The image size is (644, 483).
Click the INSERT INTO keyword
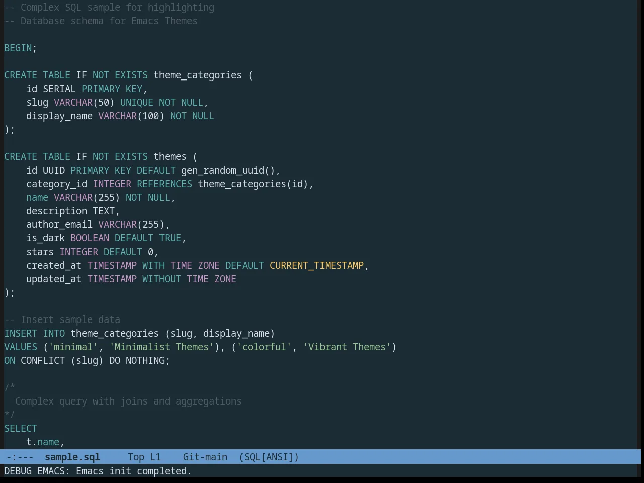coord(35,333)
